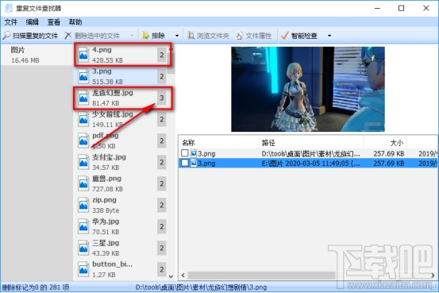Click 排除 toolbar button
Screen dimensions: 439x293
(154, 36)
